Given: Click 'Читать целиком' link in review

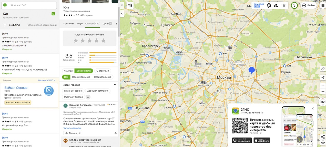Looking at the screenshot, I should (x=72, y=128).
